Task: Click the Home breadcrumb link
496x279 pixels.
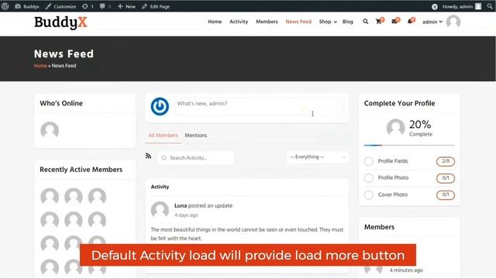Action: [40, 66]
